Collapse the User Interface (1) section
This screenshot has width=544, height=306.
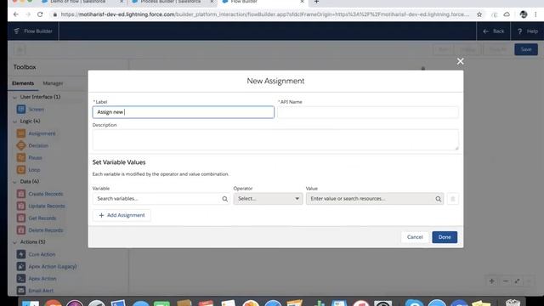15,97
